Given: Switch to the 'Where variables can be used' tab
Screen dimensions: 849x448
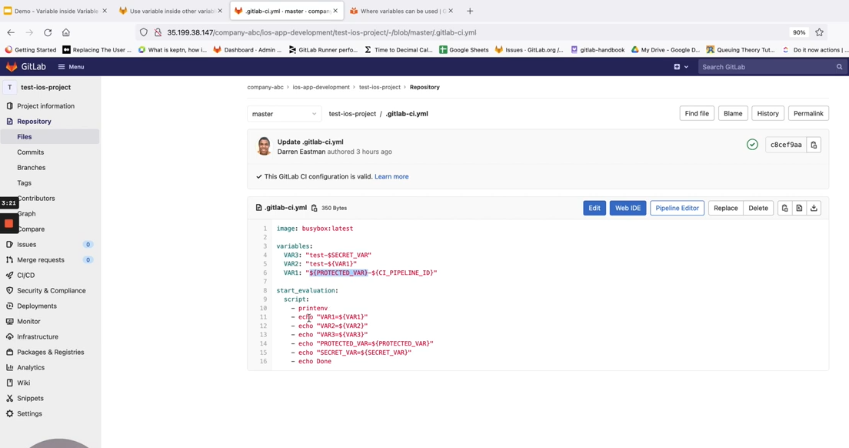Looking at the screenshot, I should 398,11.
